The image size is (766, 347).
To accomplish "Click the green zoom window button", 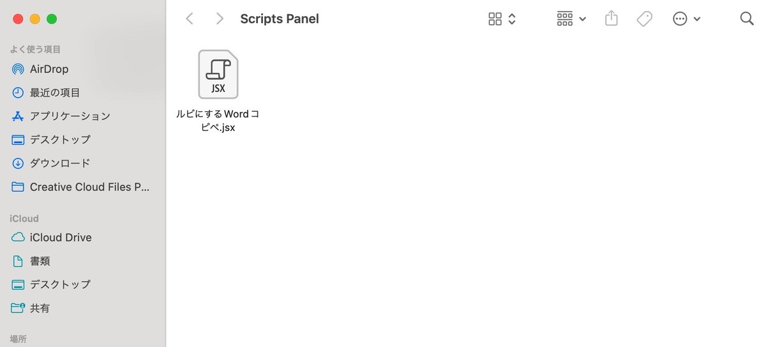I will tap(52, 19).
